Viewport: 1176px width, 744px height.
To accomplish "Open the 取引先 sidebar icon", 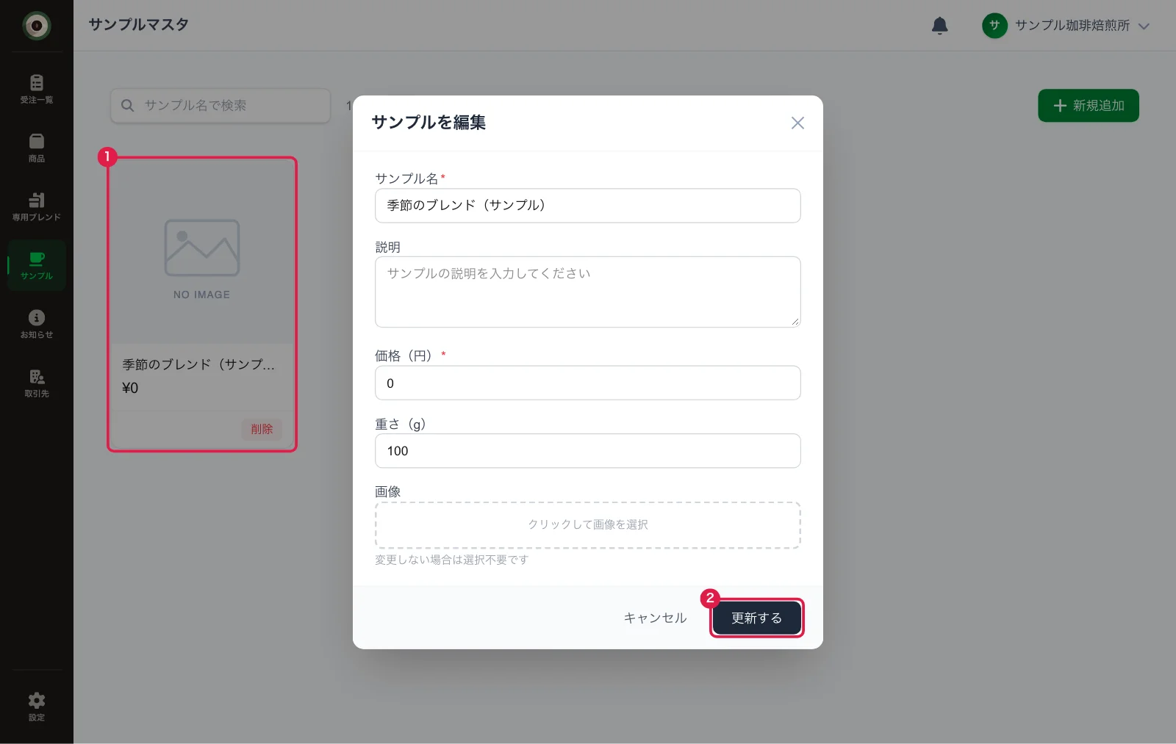I will (37, 383).
